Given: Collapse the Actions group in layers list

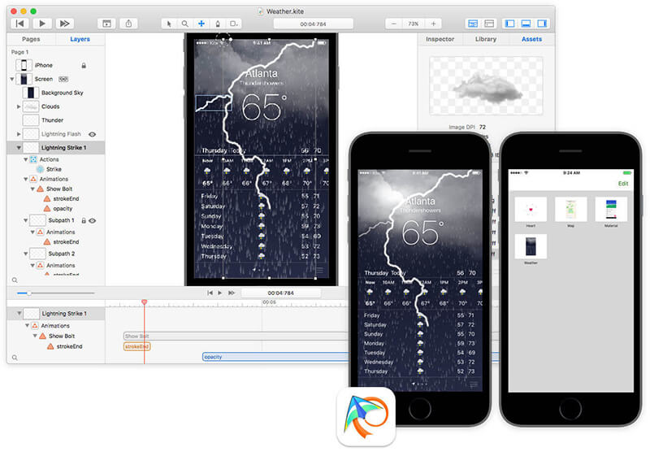Looking at the screenshot, I should (26, 159).
